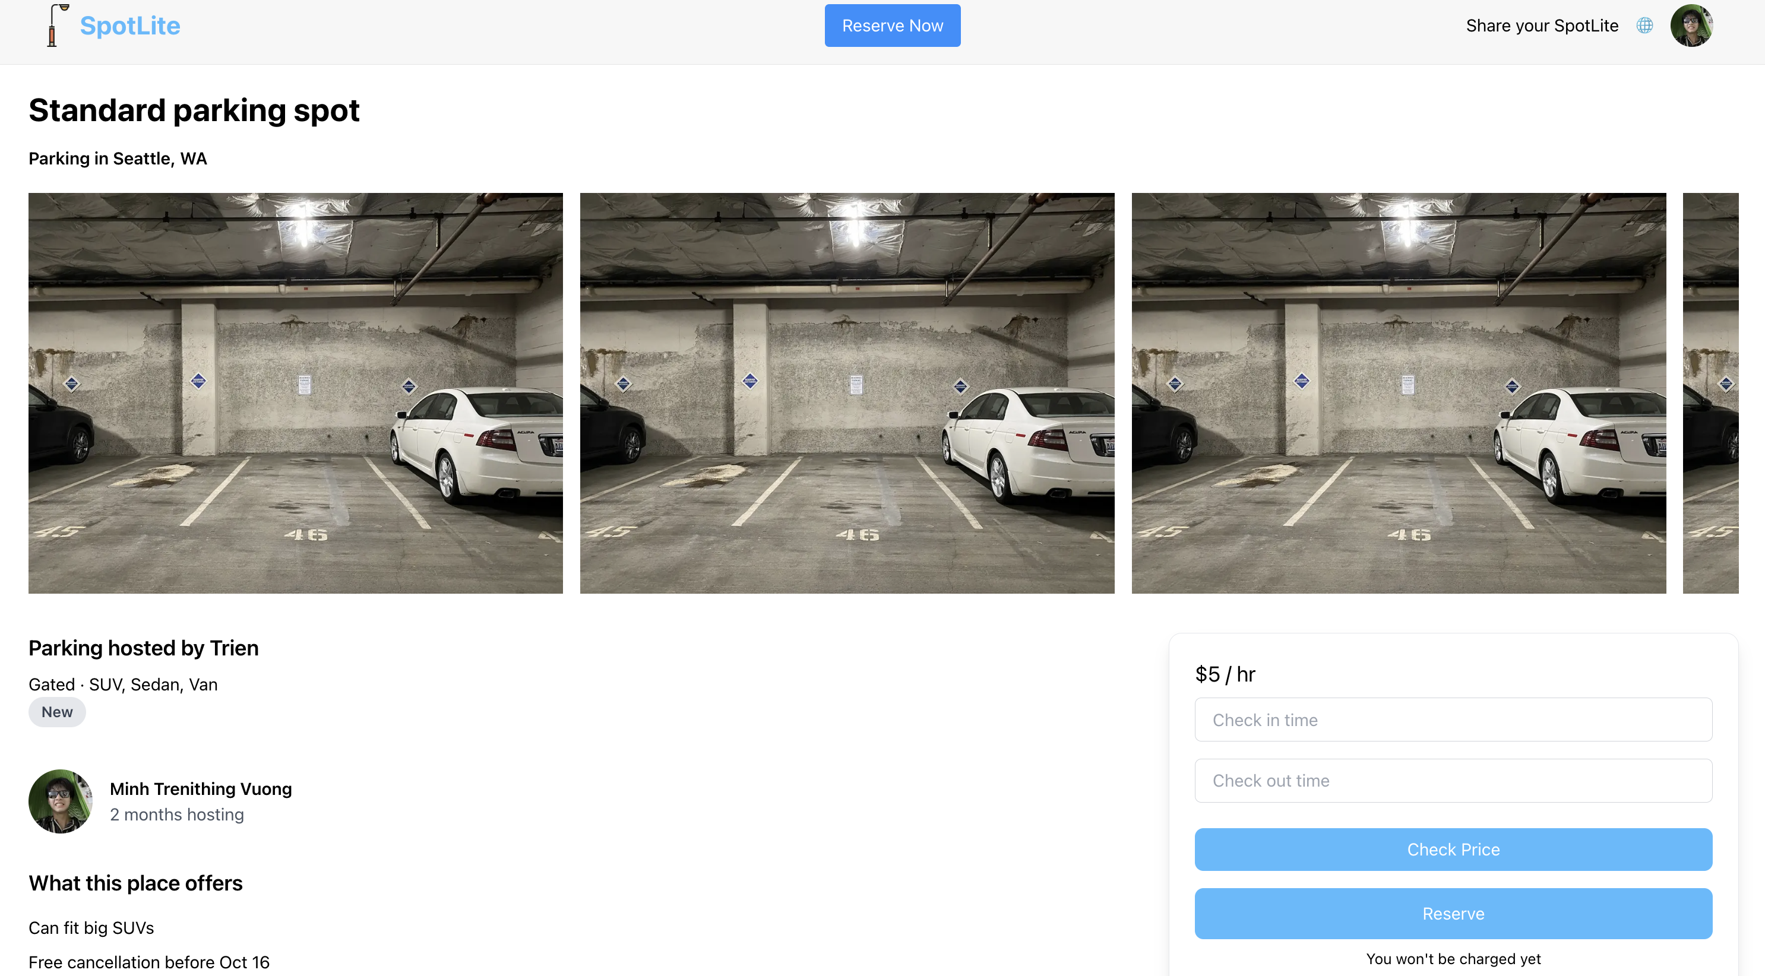Click host name Minh Trenithing Vuong

click(x=201, y=788)
